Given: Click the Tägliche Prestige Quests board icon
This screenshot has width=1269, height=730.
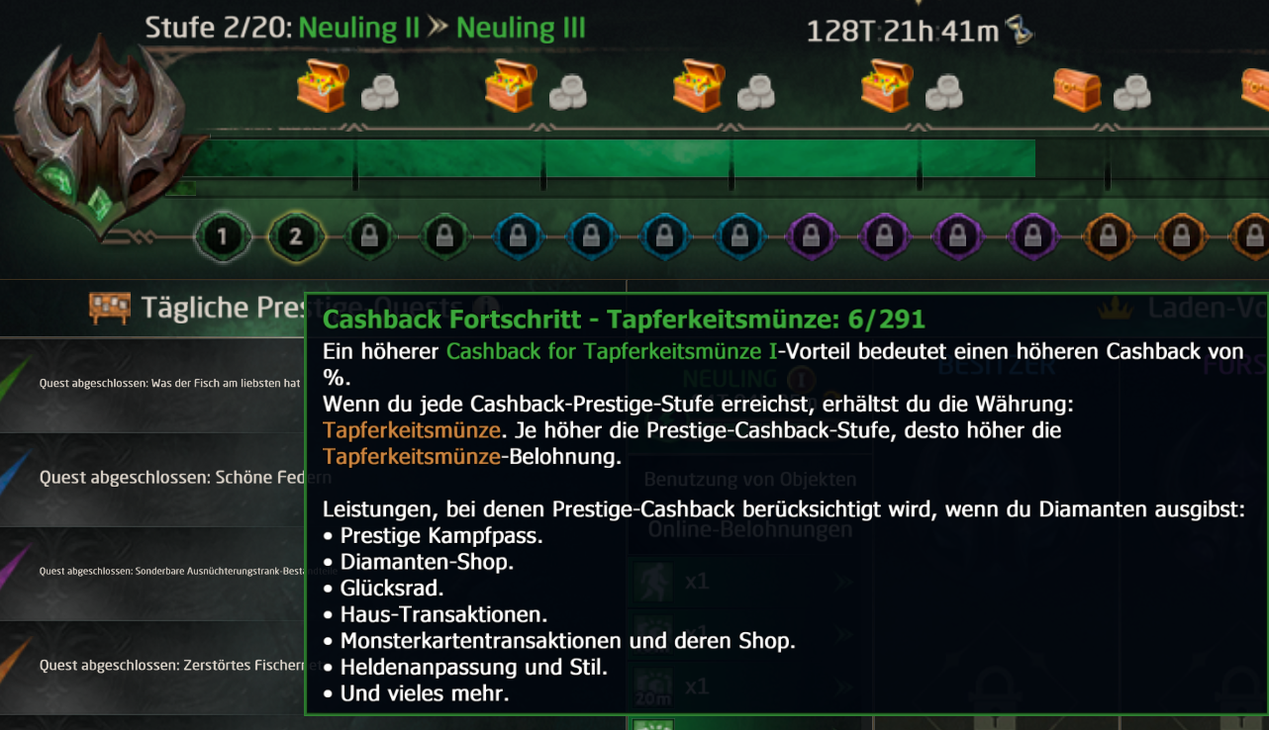Looking at the screenshot, I should [109, 308].
